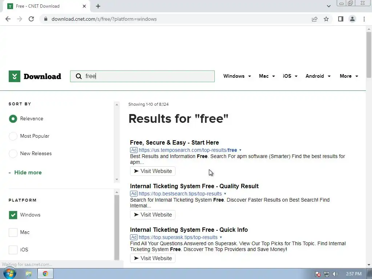Click Chrome icon in the taskbar
Screen dimensions: 372x279
[x=45, y=274]
